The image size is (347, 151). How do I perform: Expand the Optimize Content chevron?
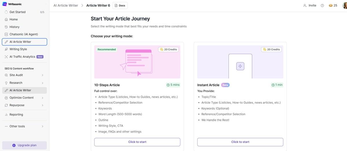coord(43,98)
